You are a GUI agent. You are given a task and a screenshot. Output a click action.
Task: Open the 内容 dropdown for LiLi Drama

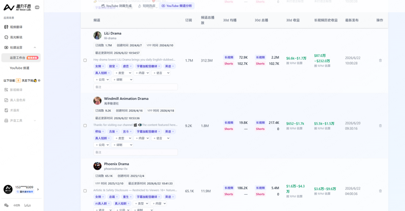142,73
